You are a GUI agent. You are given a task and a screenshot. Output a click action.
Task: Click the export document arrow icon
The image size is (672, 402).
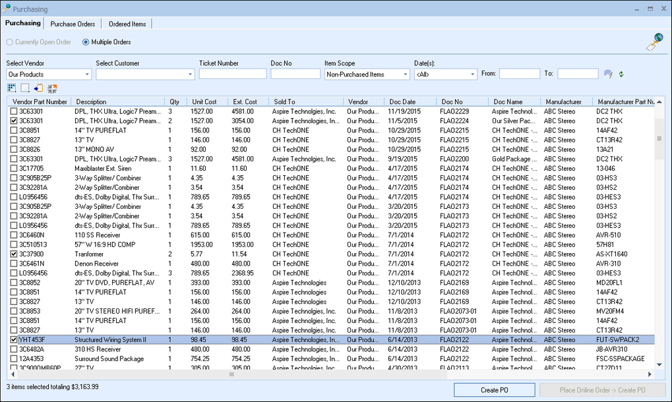click(x=39, y=88)
